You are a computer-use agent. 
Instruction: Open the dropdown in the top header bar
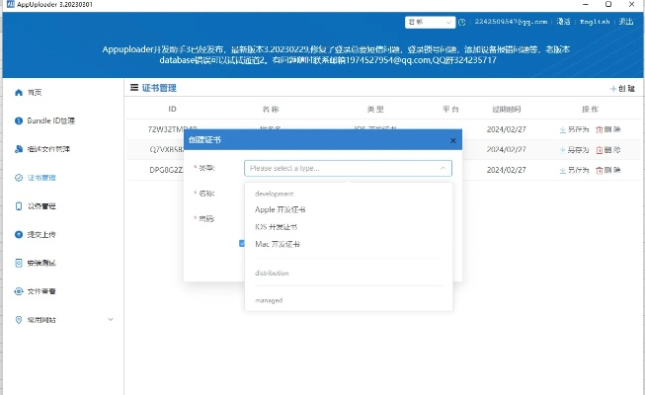(429, 22)
